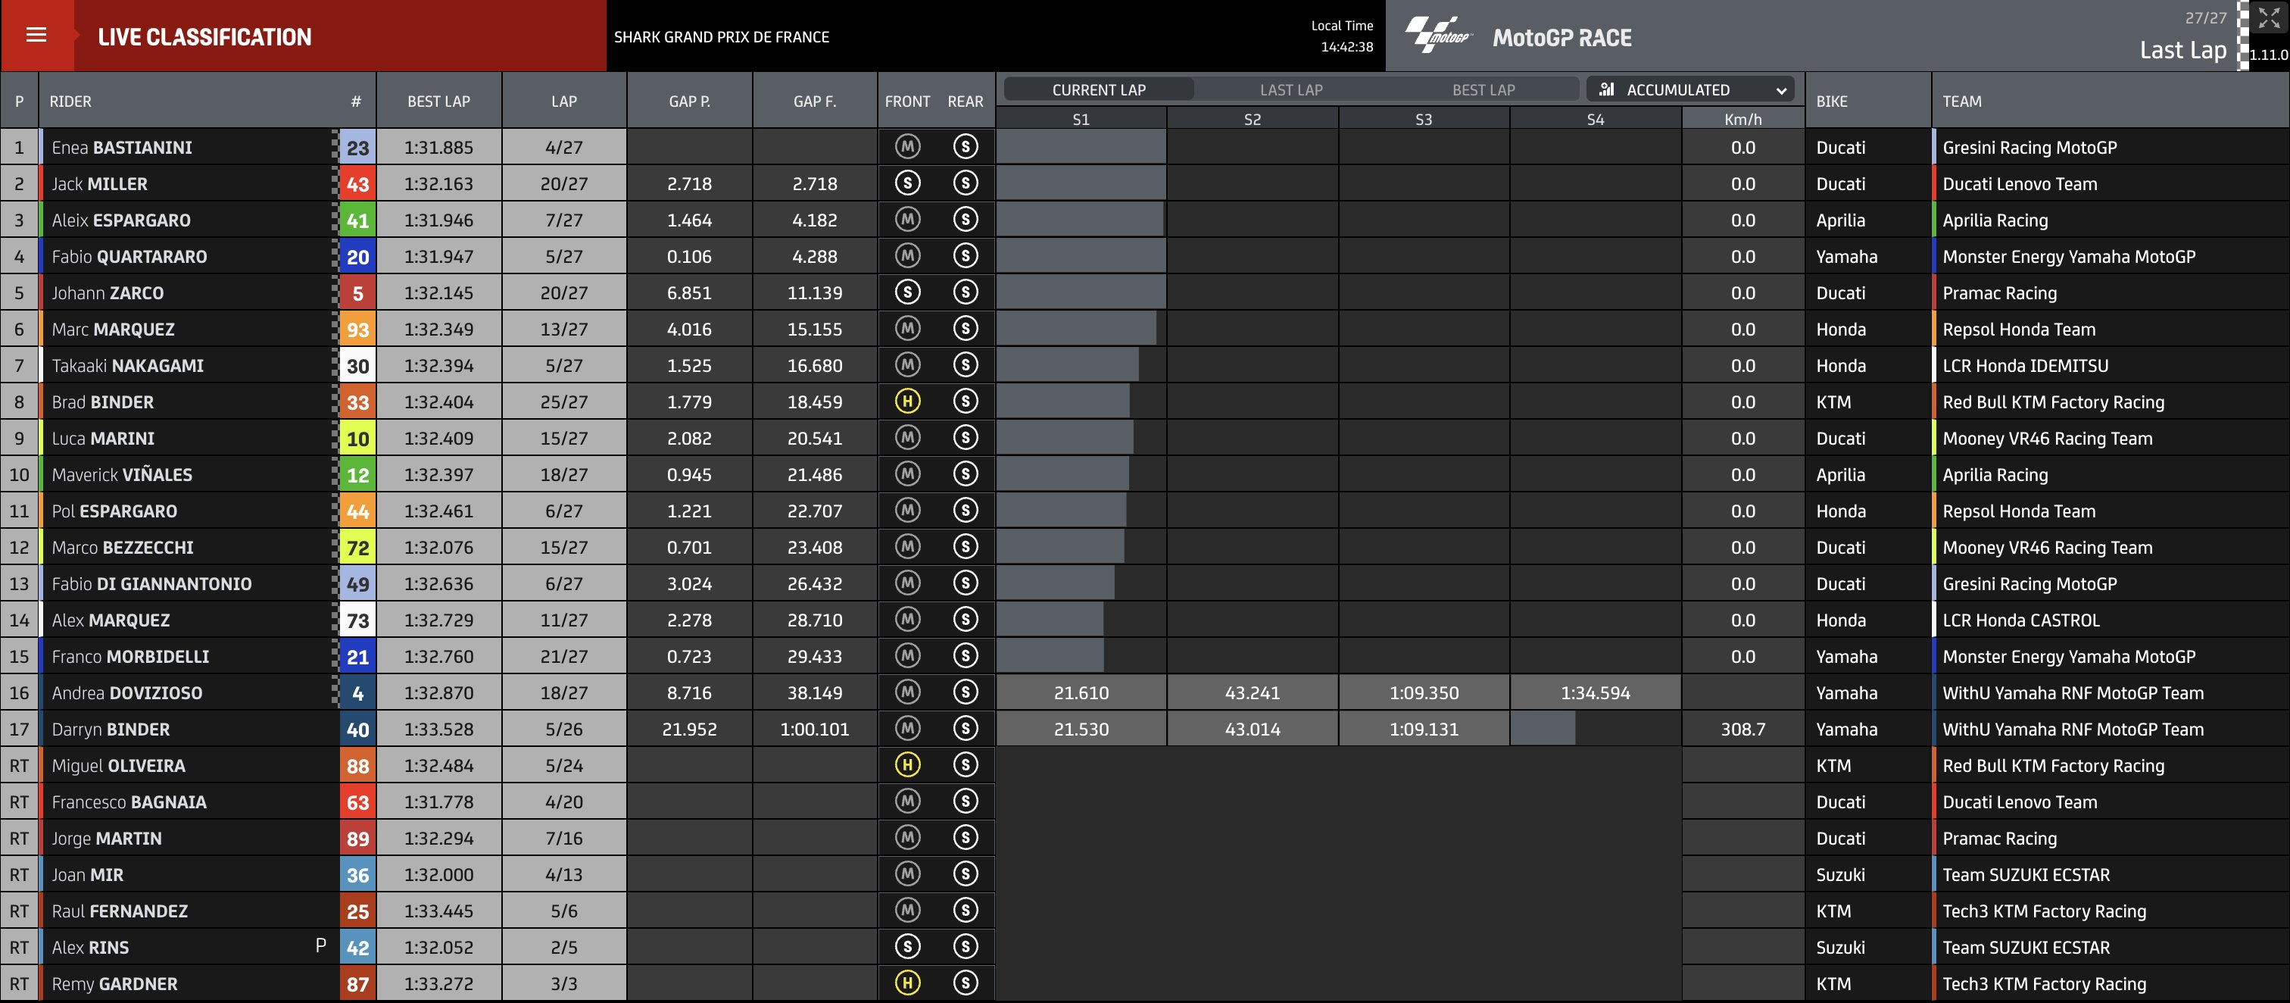Click Quartararo's blue number 20 badge
The height and width of the screenshot is (1003, 2290).
pos(357,256)
